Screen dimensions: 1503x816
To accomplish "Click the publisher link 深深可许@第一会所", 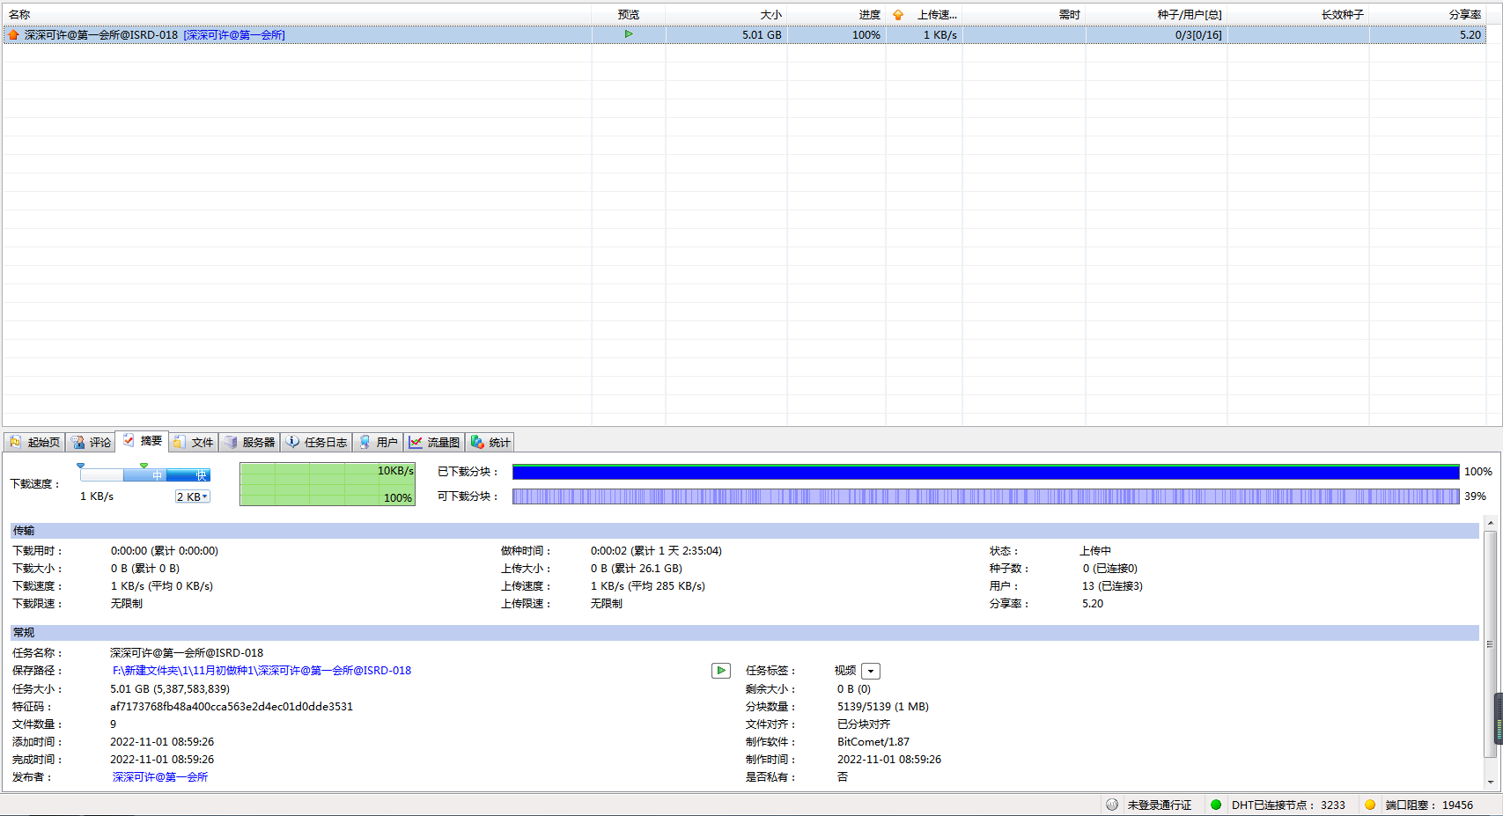I will (x=160, y=777).
